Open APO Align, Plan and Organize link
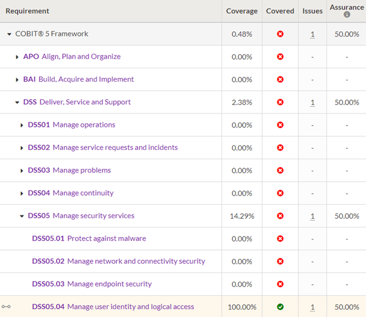Image resolution: width=366 pixels, height=317 pixels. 72,57
